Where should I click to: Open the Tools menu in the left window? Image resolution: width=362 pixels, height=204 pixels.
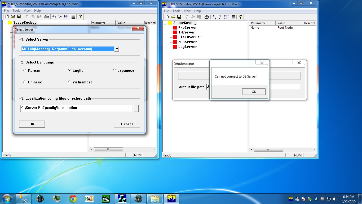click(16, 11)
